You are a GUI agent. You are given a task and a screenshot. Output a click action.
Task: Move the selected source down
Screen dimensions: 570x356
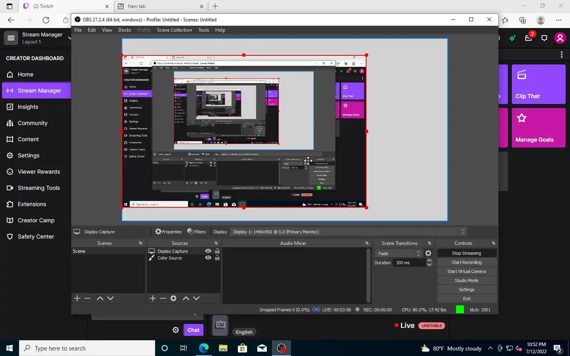pyautogui.click(x=196, y=298)
